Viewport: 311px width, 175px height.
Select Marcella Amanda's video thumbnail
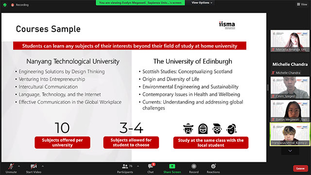(x=290, y=41)
